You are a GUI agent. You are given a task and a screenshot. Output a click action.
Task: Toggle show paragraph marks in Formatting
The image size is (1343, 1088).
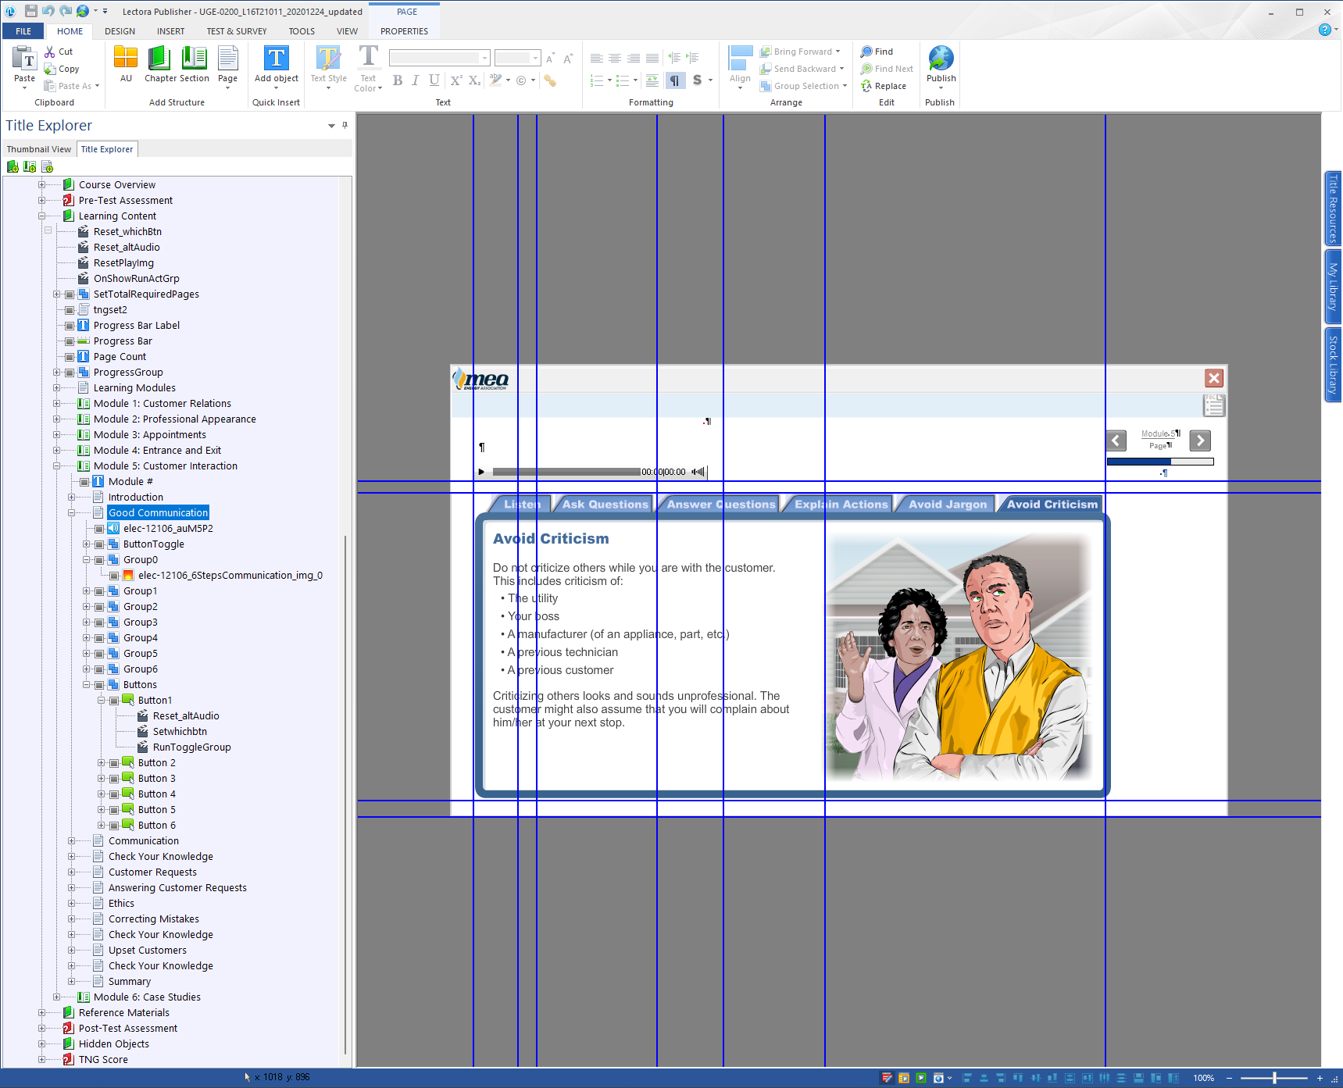coord(674,80)
